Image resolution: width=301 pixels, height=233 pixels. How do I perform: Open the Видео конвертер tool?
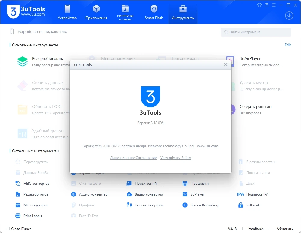[145, 194]
